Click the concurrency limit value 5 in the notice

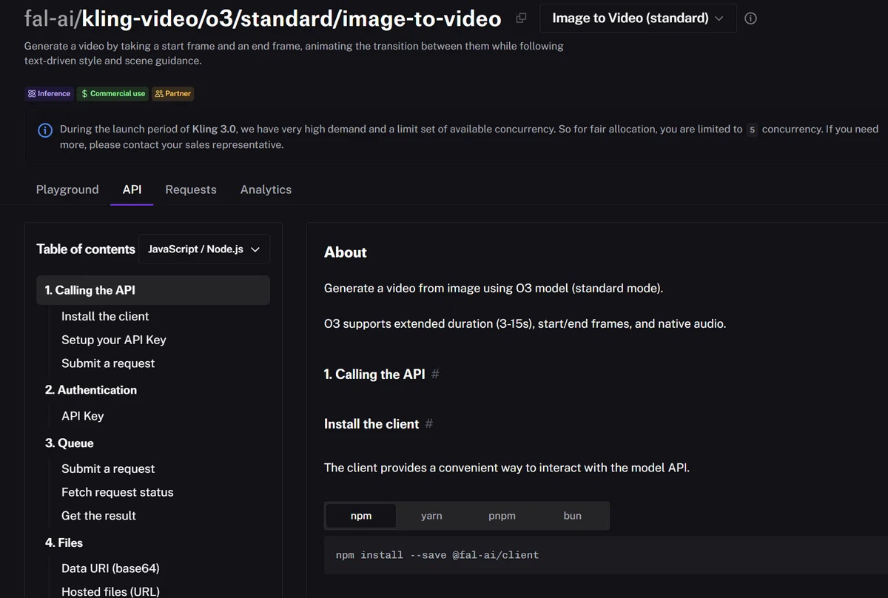pos(753,130)
